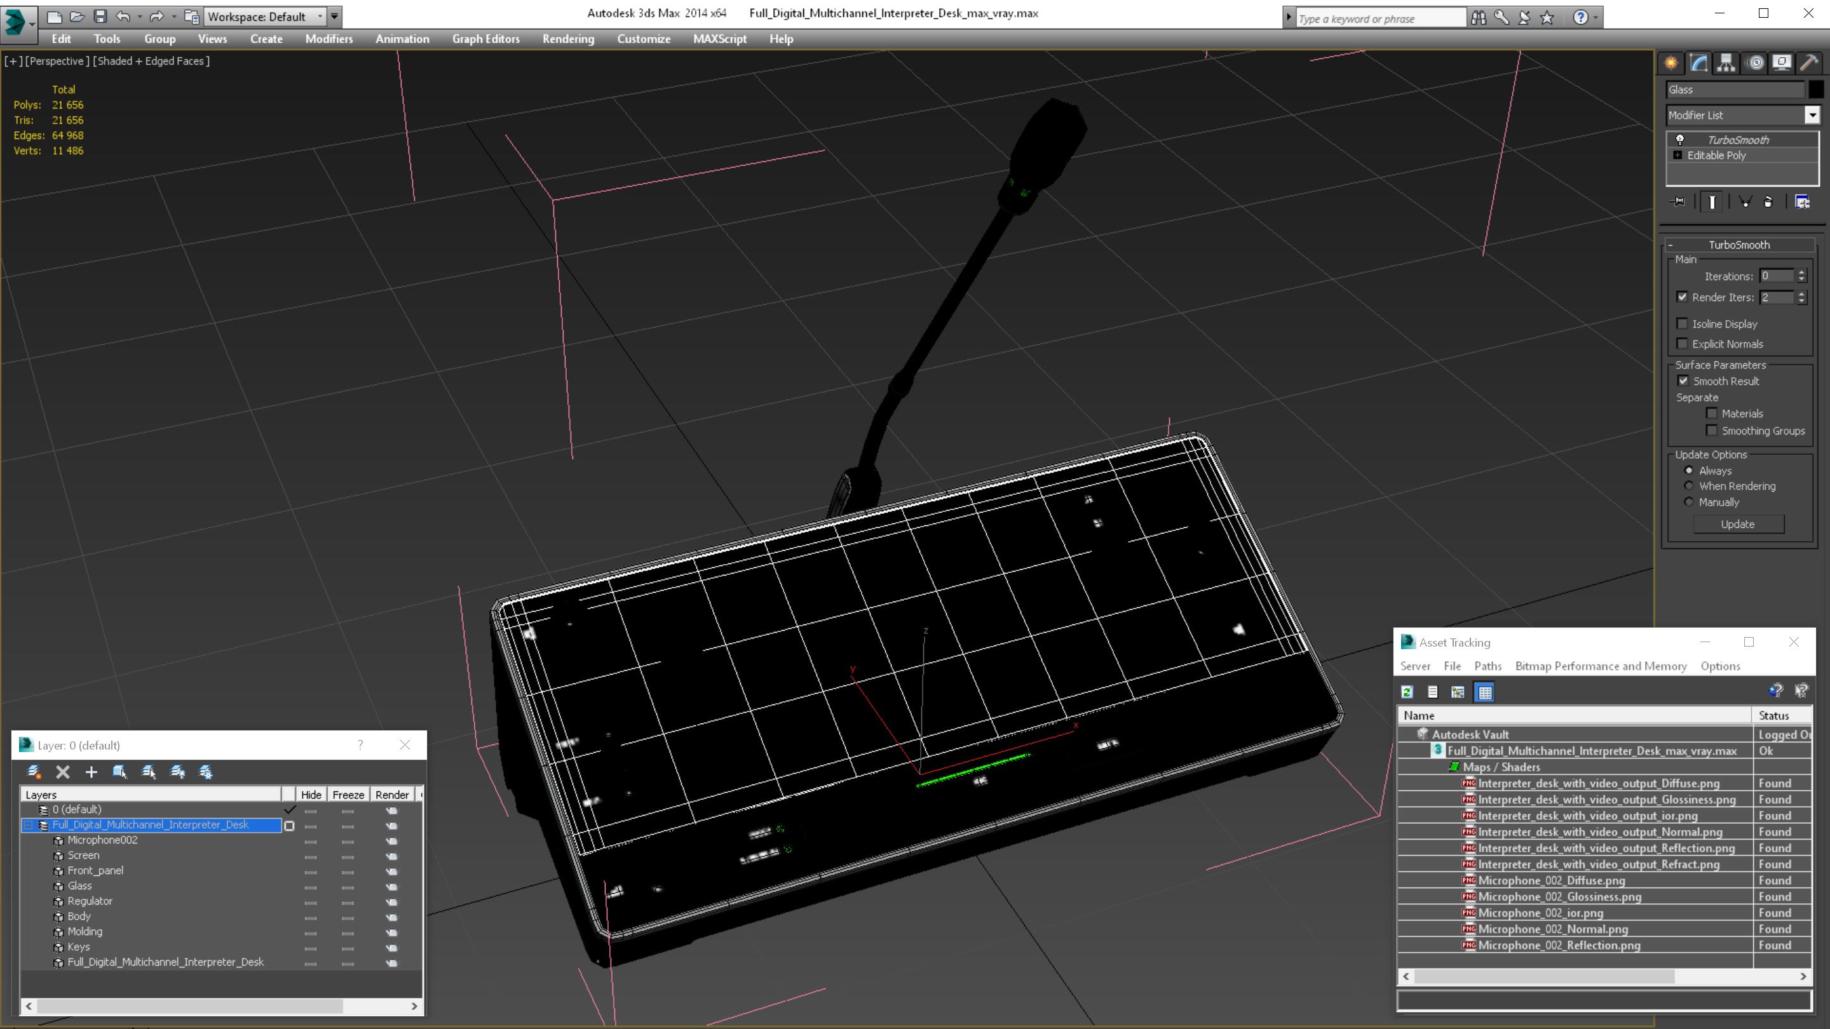Increase Iterations spinner value

click(x=1801, y=272)
